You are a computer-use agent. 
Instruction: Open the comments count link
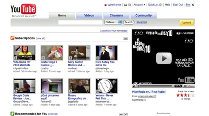(145, 100)
